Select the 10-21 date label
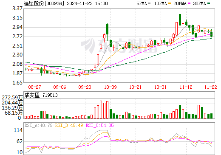Screen dimensions: 221x155 pyautogui.click(x=136, y=87)
